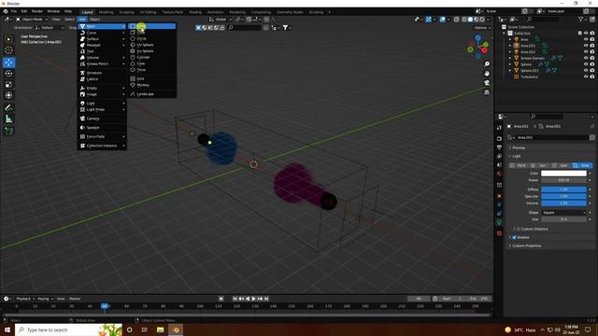Image resolution: width=598 pixels, height=336 pixels.
Task: Expand the Custom Properties panel
Action: 526,245
